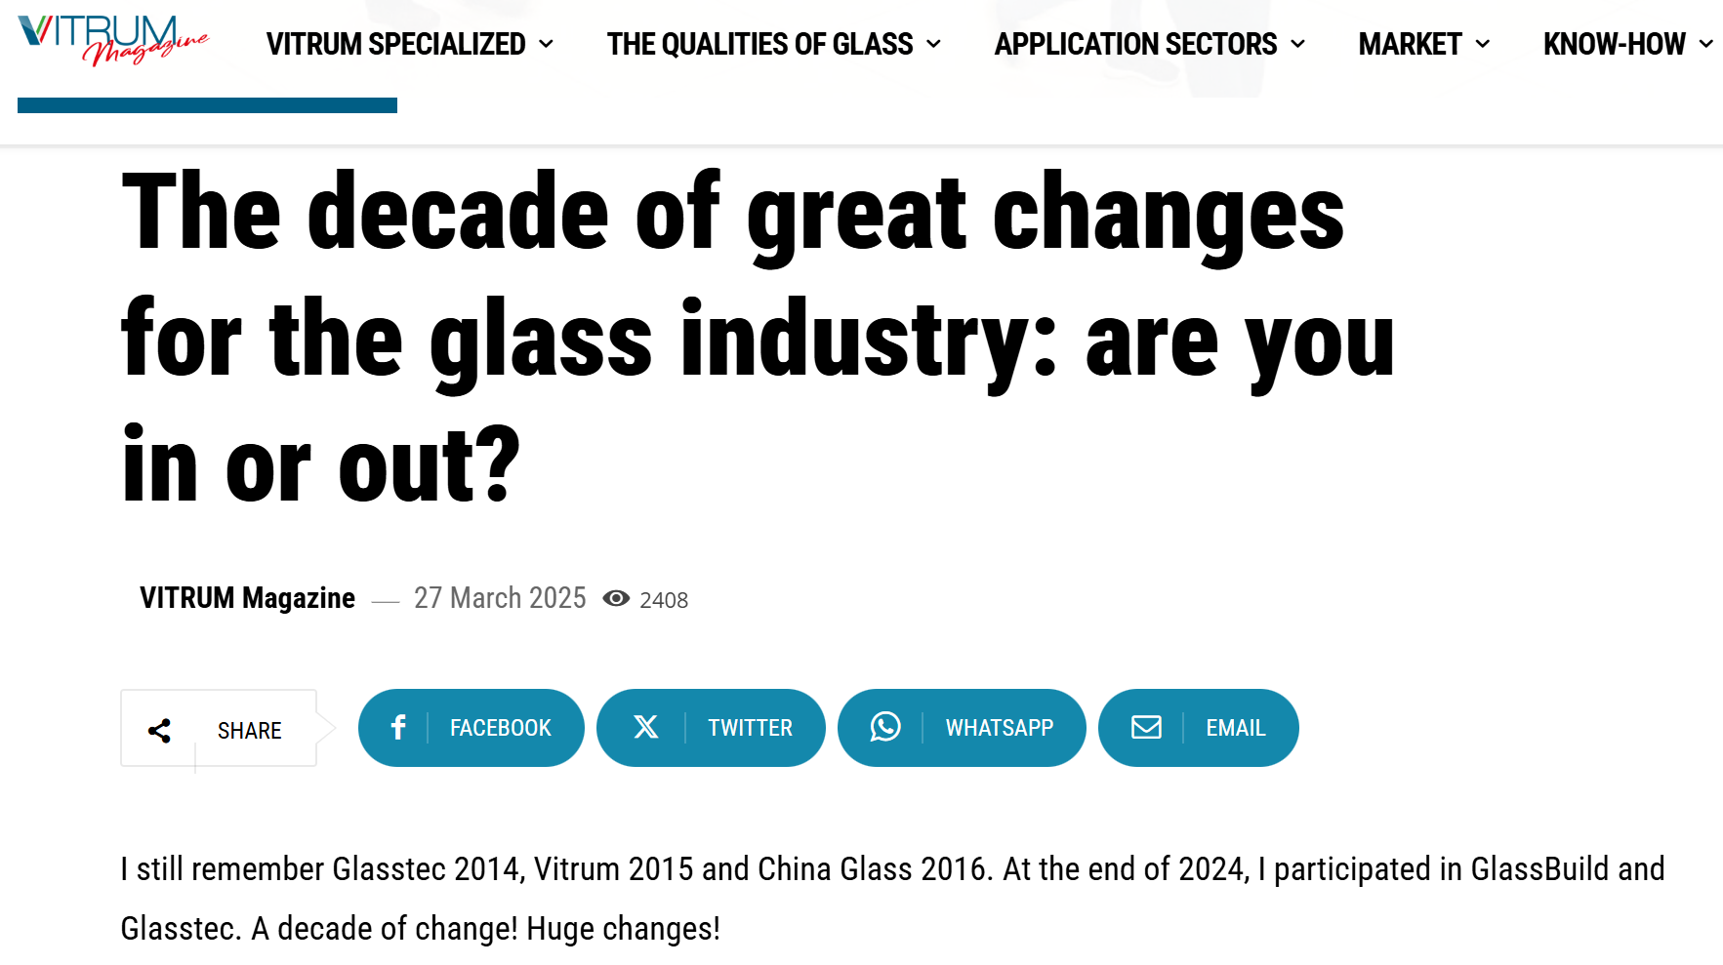
Task: Click the share network icon
Action: coord(159,730)
